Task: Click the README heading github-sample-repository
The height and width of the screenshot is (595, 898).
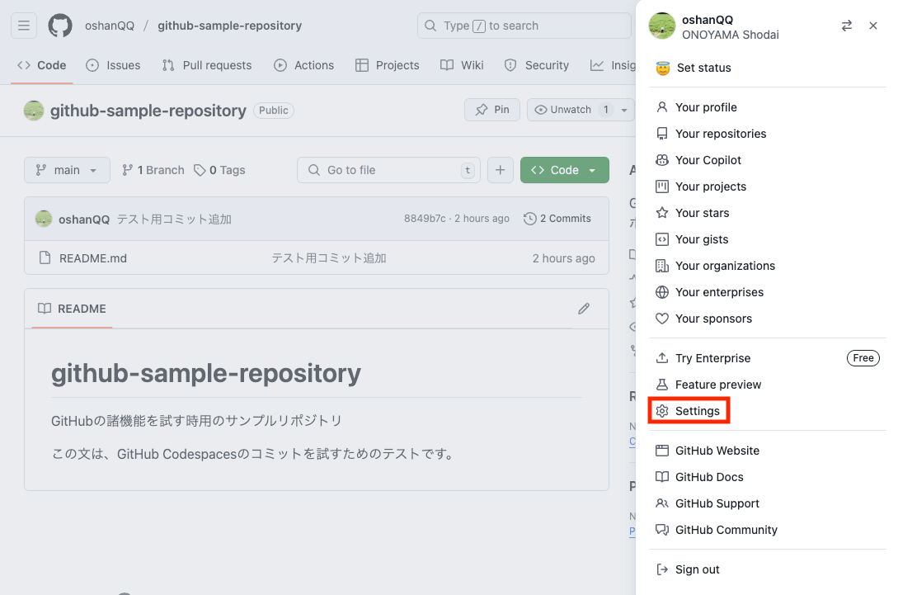Action: point(206,374)
